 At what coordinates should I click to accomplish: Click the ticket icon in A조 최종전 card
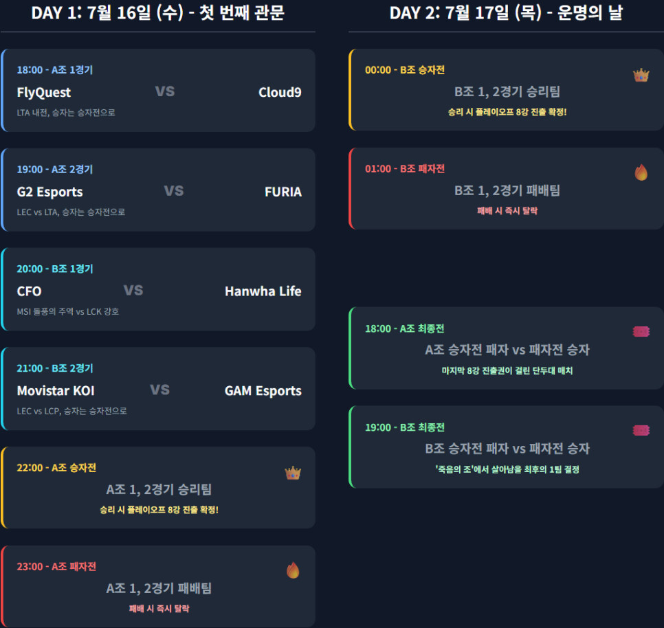(x=641, y=332)
